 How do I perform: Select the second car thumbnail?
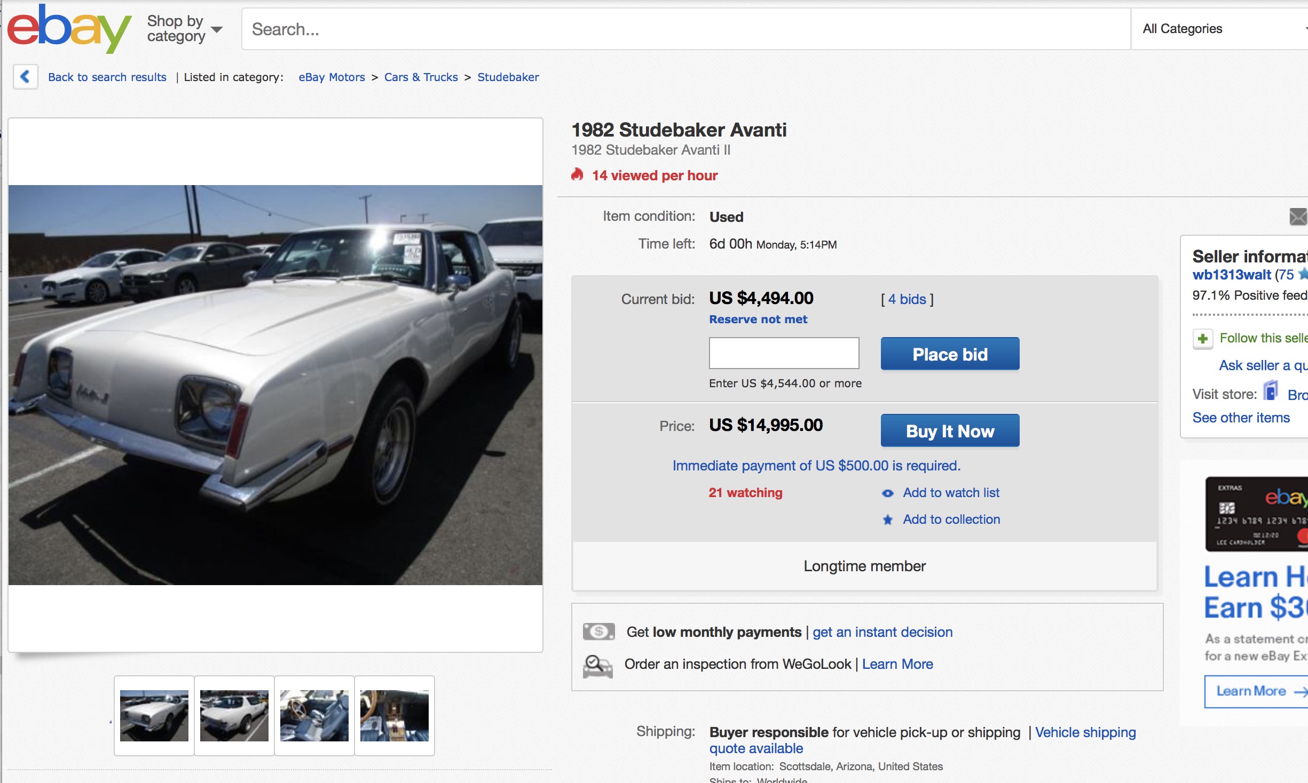point(234,715)
